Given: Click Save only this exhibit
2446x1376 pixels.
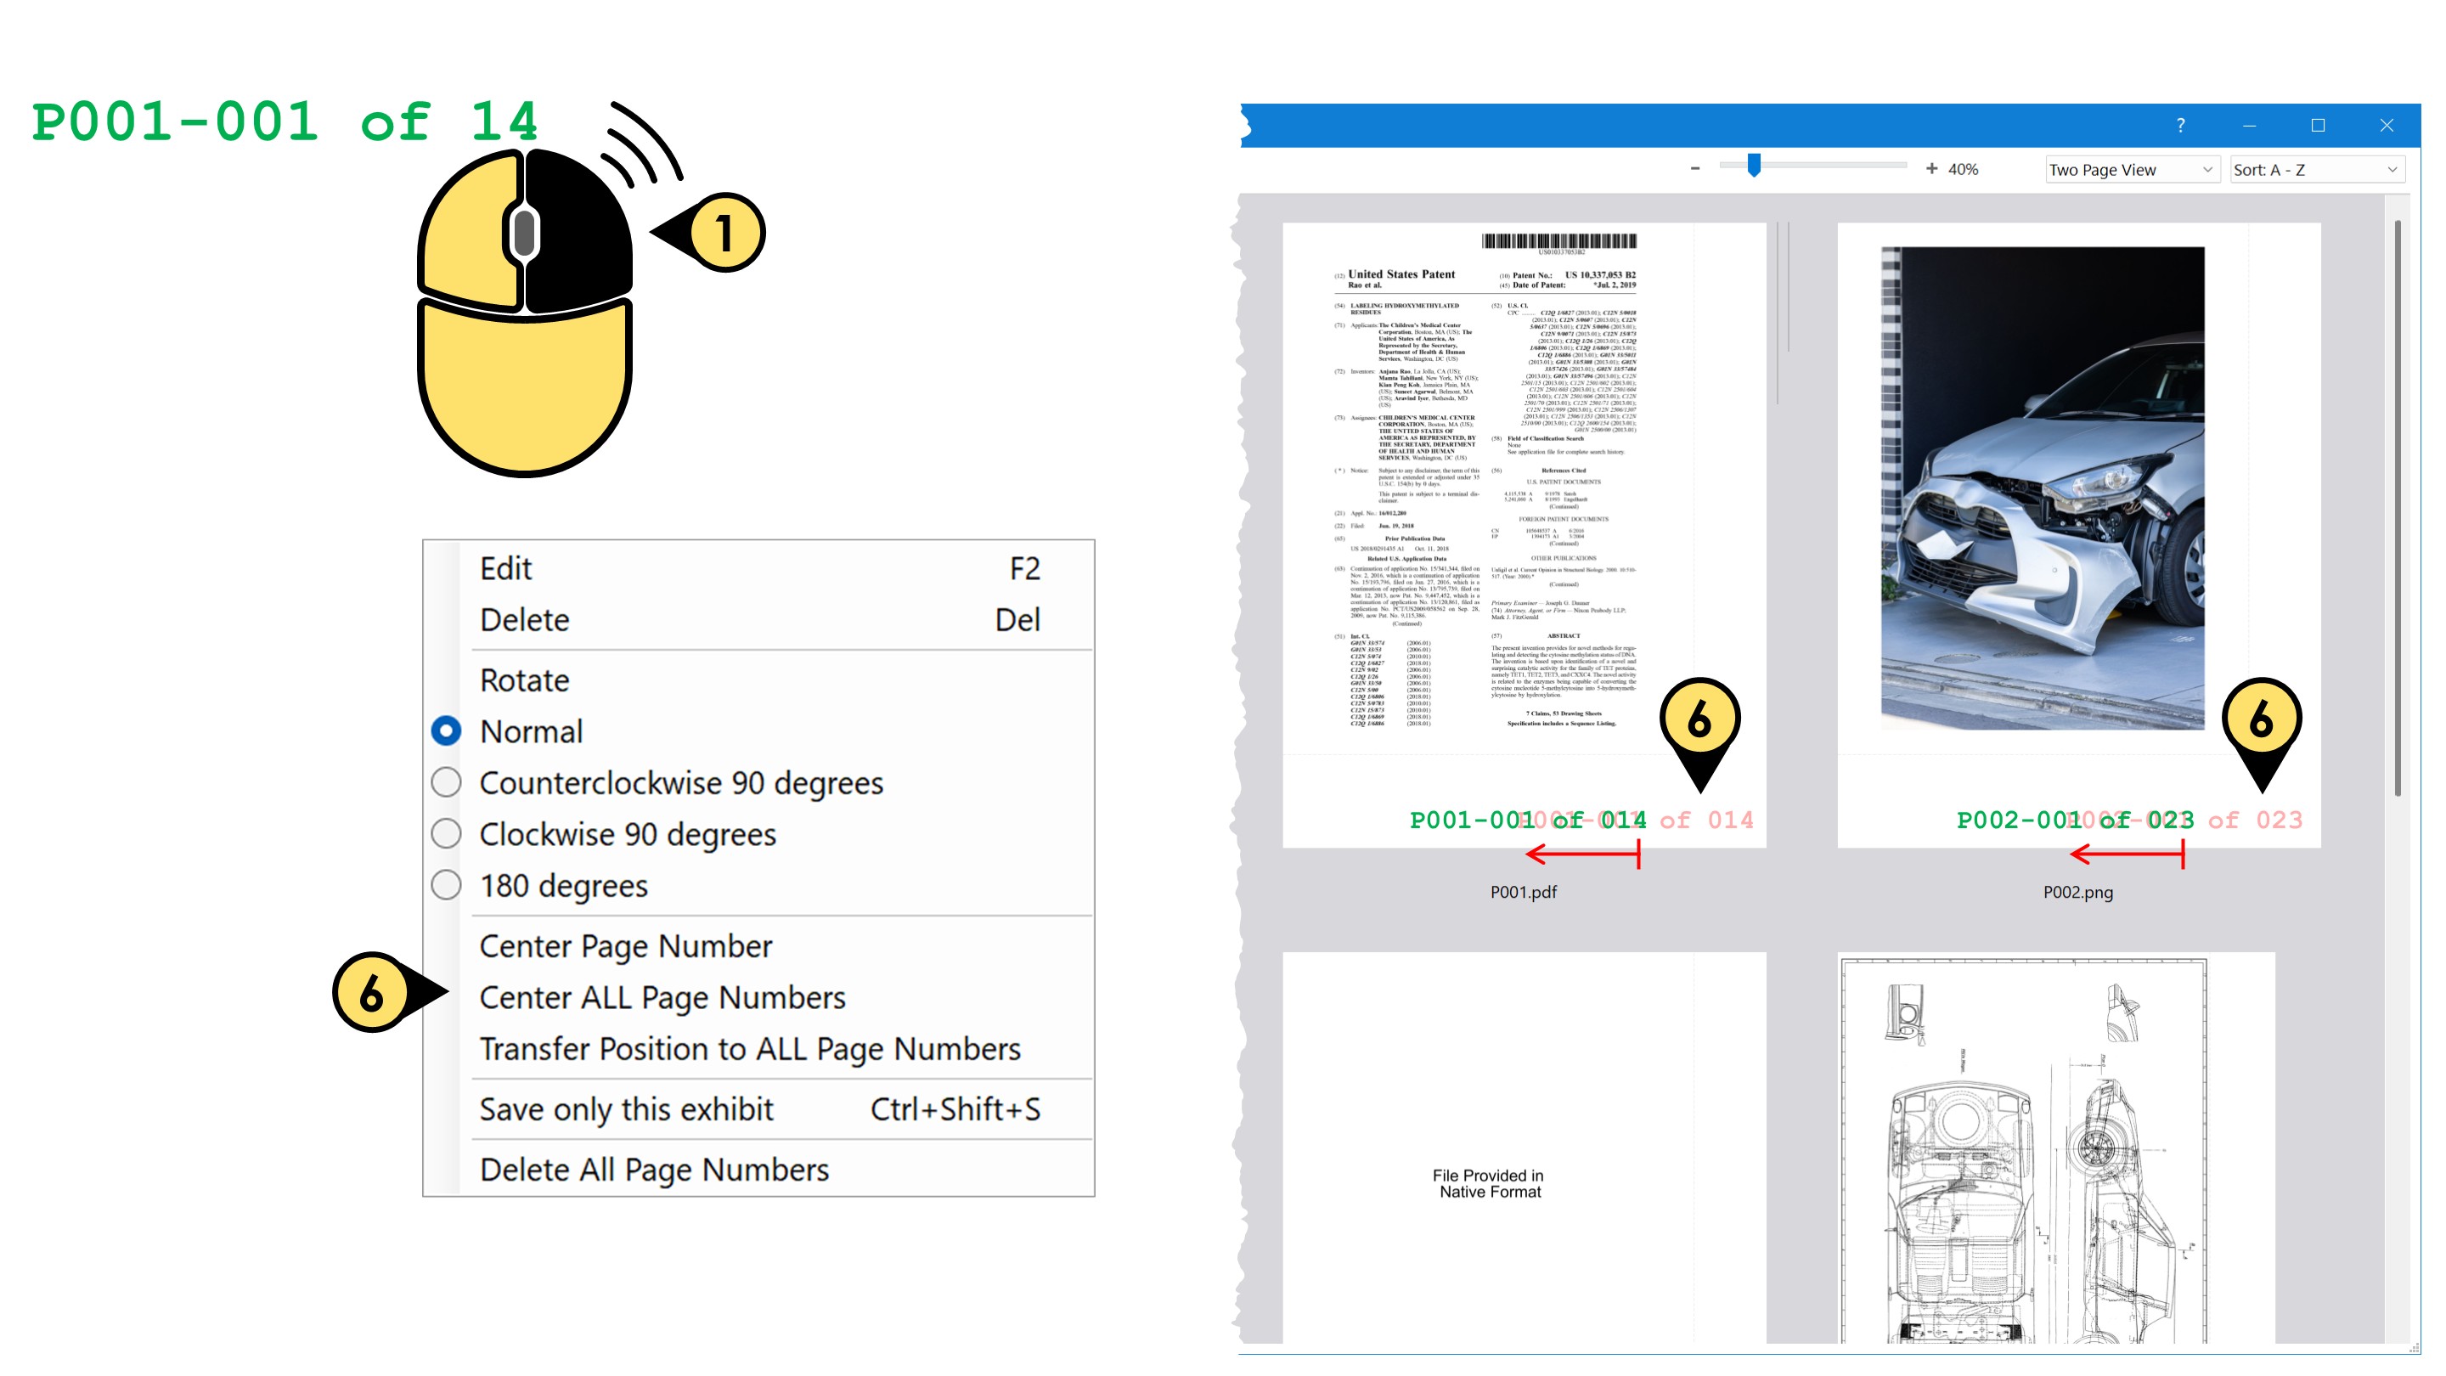Looking at the screenshot, I should coord(627,1108).
